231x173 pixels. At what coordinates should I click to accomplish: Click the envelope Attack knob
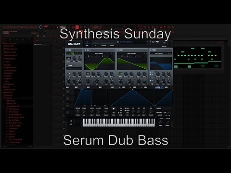pyautogui.click(x=78, y=112)
